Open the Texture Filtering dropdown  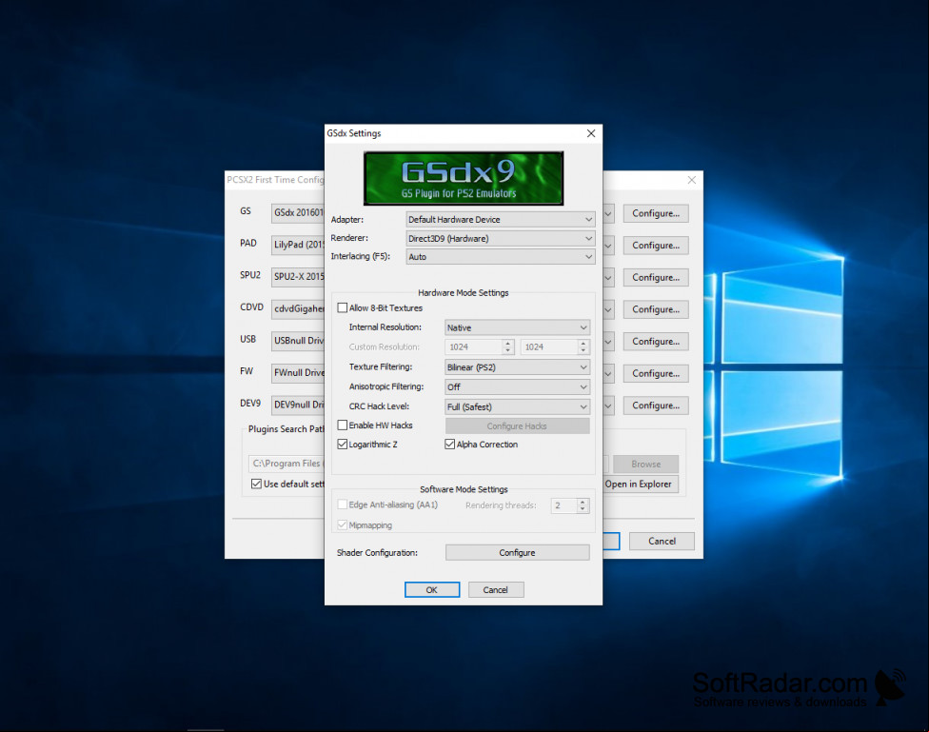pyautogui.click(x=517, y=366)
